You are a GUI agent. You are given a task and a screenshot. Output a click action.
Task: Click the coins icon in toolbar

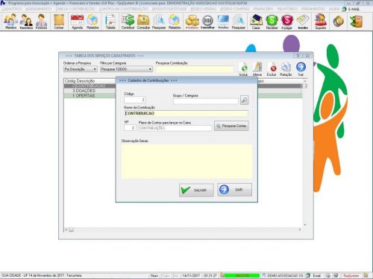point(339,21)
